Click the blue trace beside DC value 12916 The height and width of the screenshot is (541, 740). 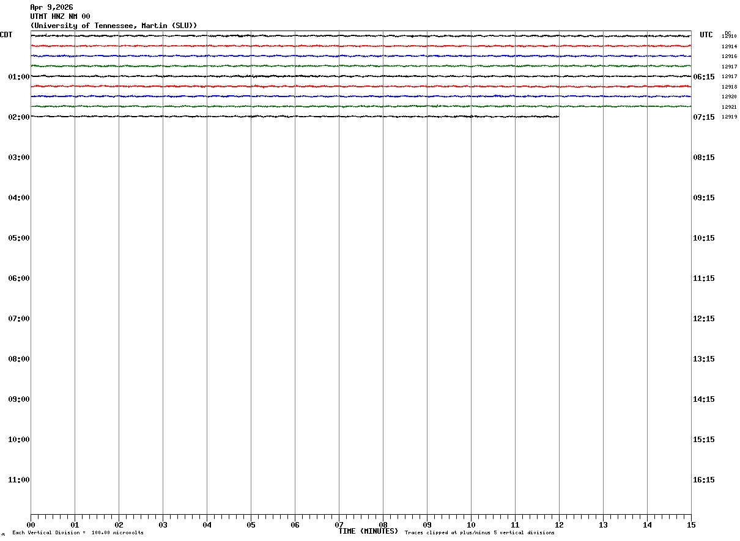click(x=361, y=56)
